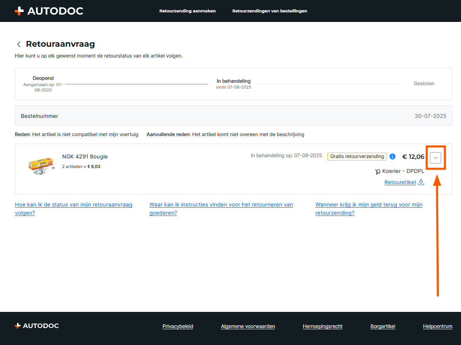
Task: Open the Borgartikel footer link
Action: [x=382, y=326]
